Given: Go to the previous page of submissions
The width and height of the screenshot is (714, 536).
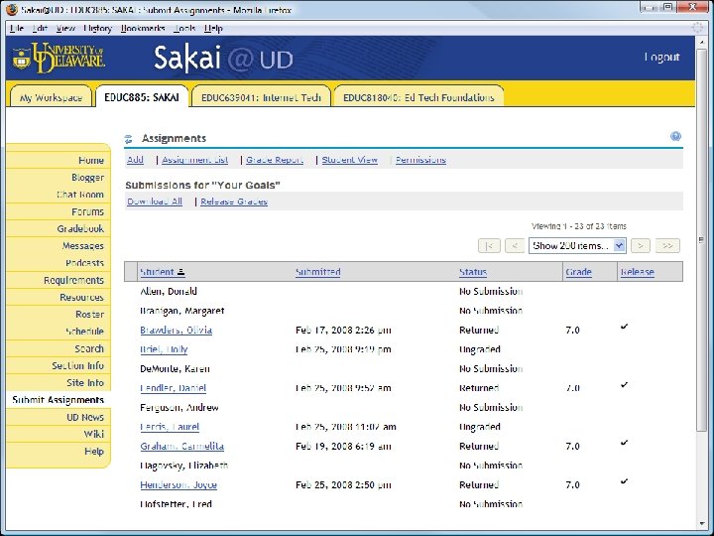Looking at the screenshot, I should point(515,246).
